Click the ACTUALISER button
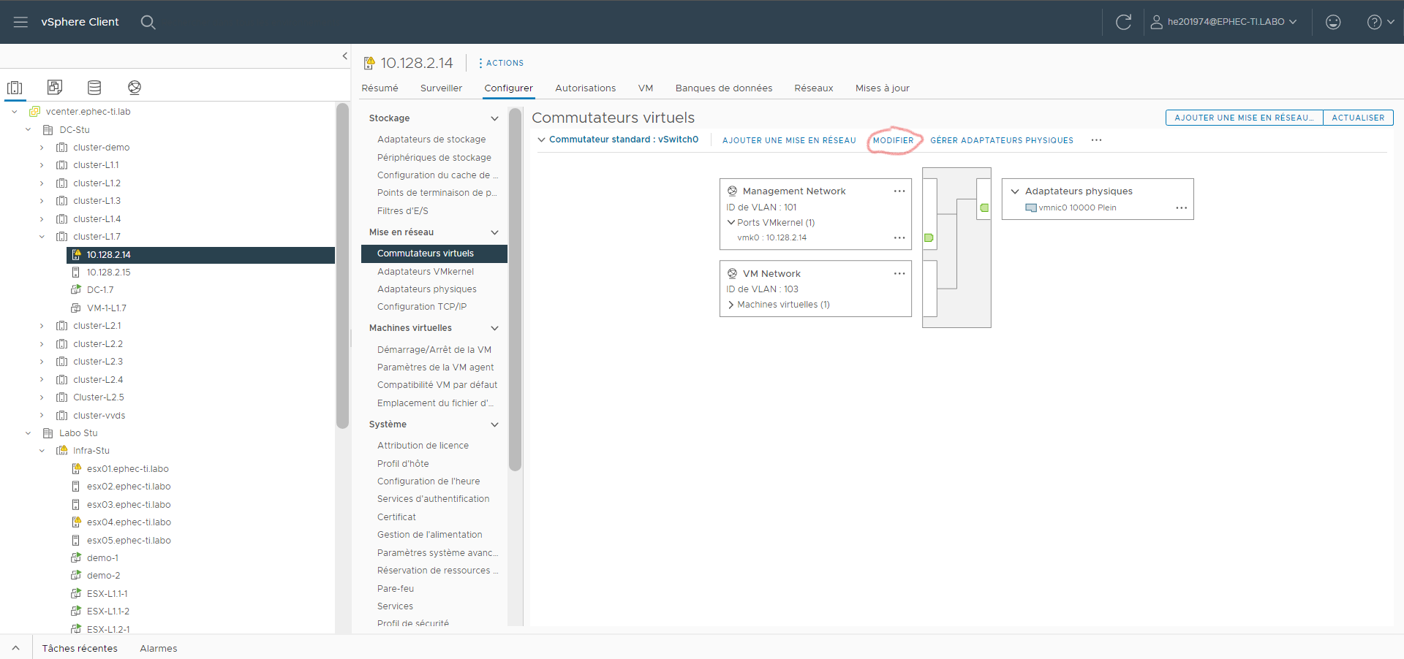The height and width of the screenshot is (659, 1404). (x=1358, y=118)
